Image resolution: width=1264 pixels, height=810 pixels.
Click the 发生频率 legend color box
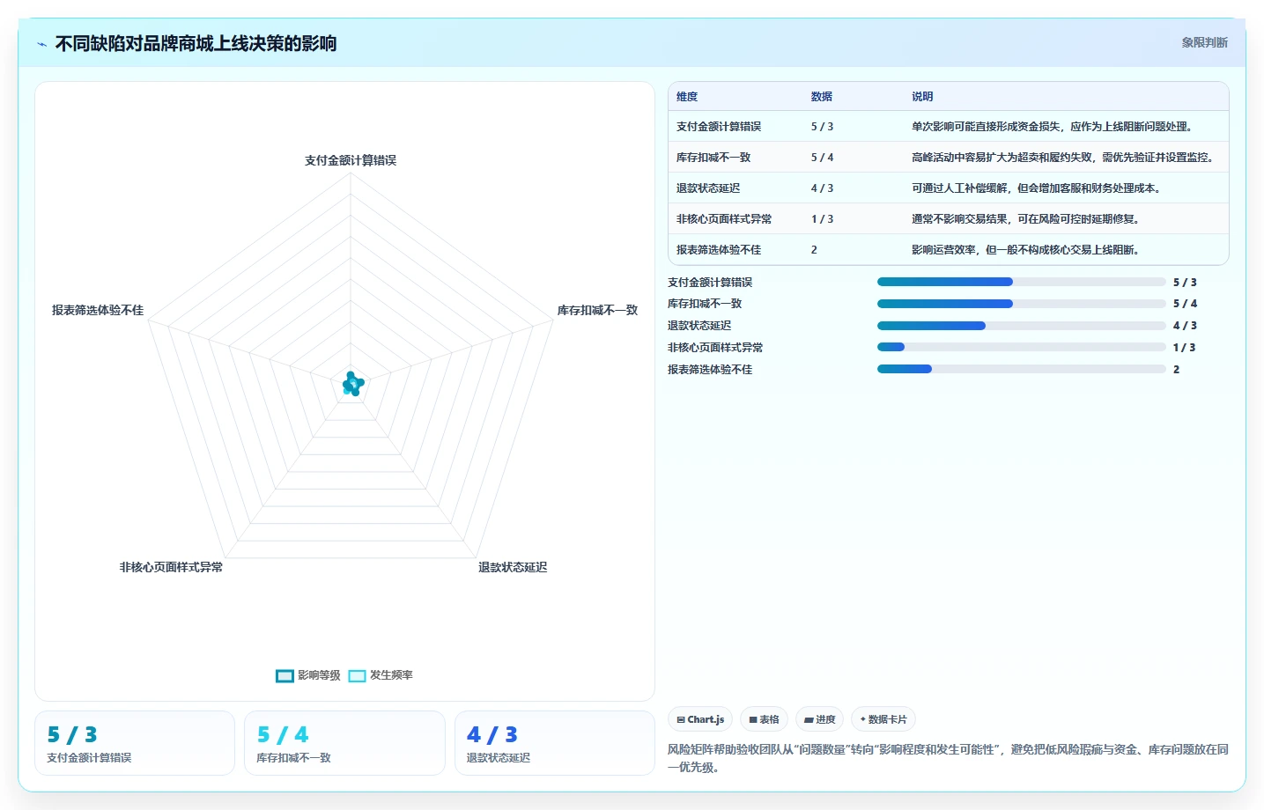tap(357, 676)
